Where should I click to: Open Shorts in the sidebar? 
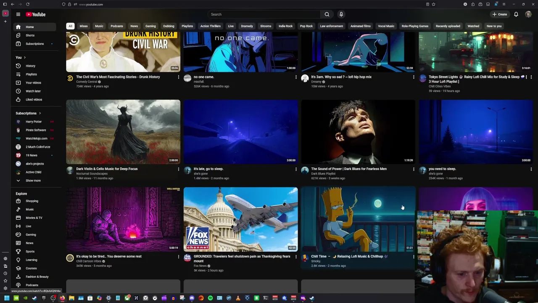pos(34,35)
